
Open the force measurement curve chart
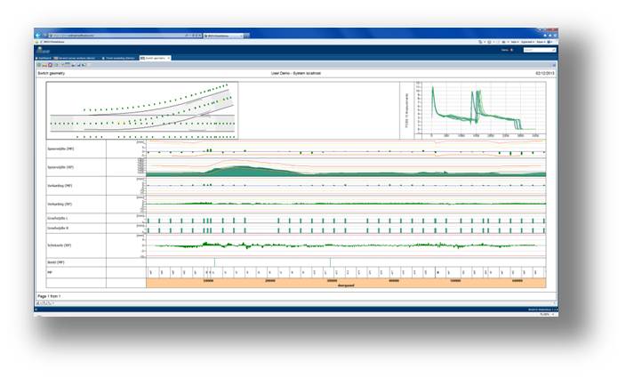473,109
